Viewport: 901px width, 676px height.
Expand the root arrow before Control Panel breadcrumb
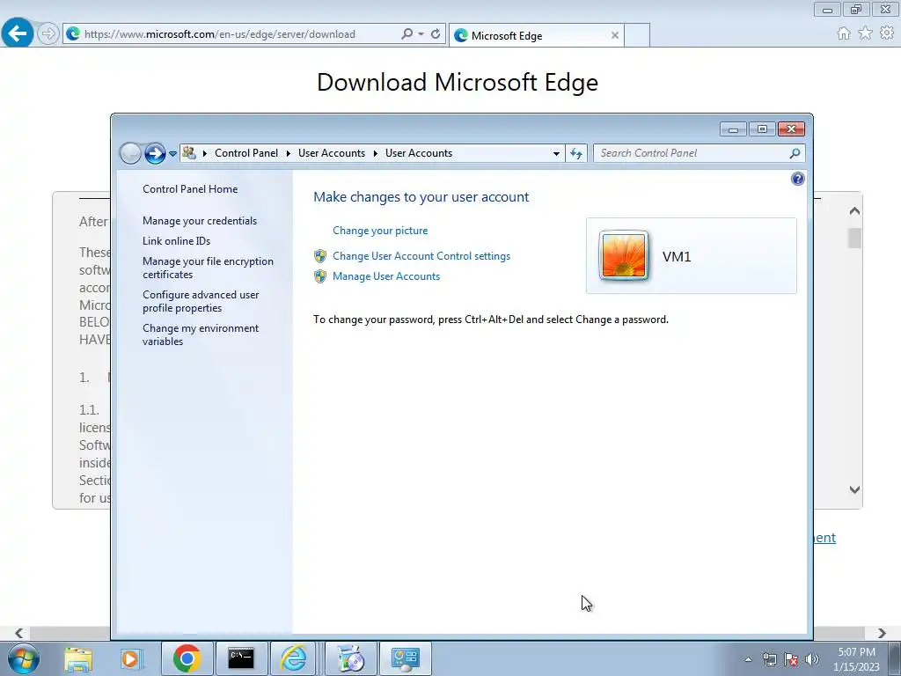[204, 153]
